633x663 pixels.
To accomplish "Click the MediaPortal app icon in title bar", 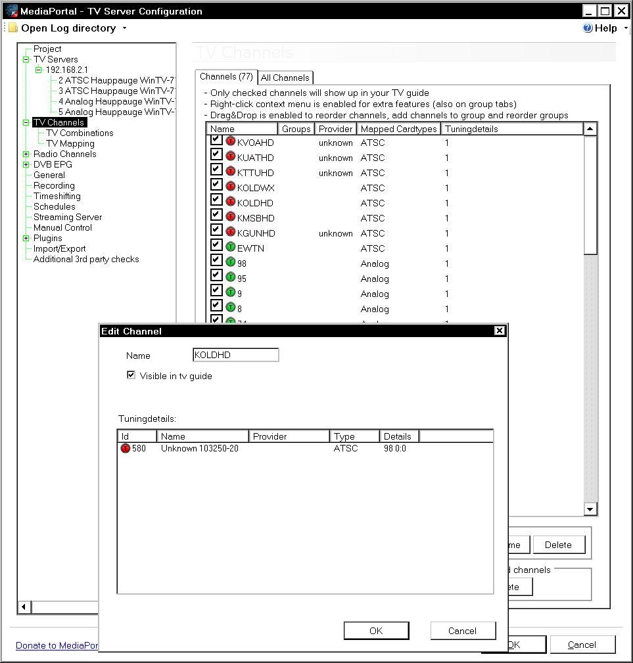I will pos(11,11).
